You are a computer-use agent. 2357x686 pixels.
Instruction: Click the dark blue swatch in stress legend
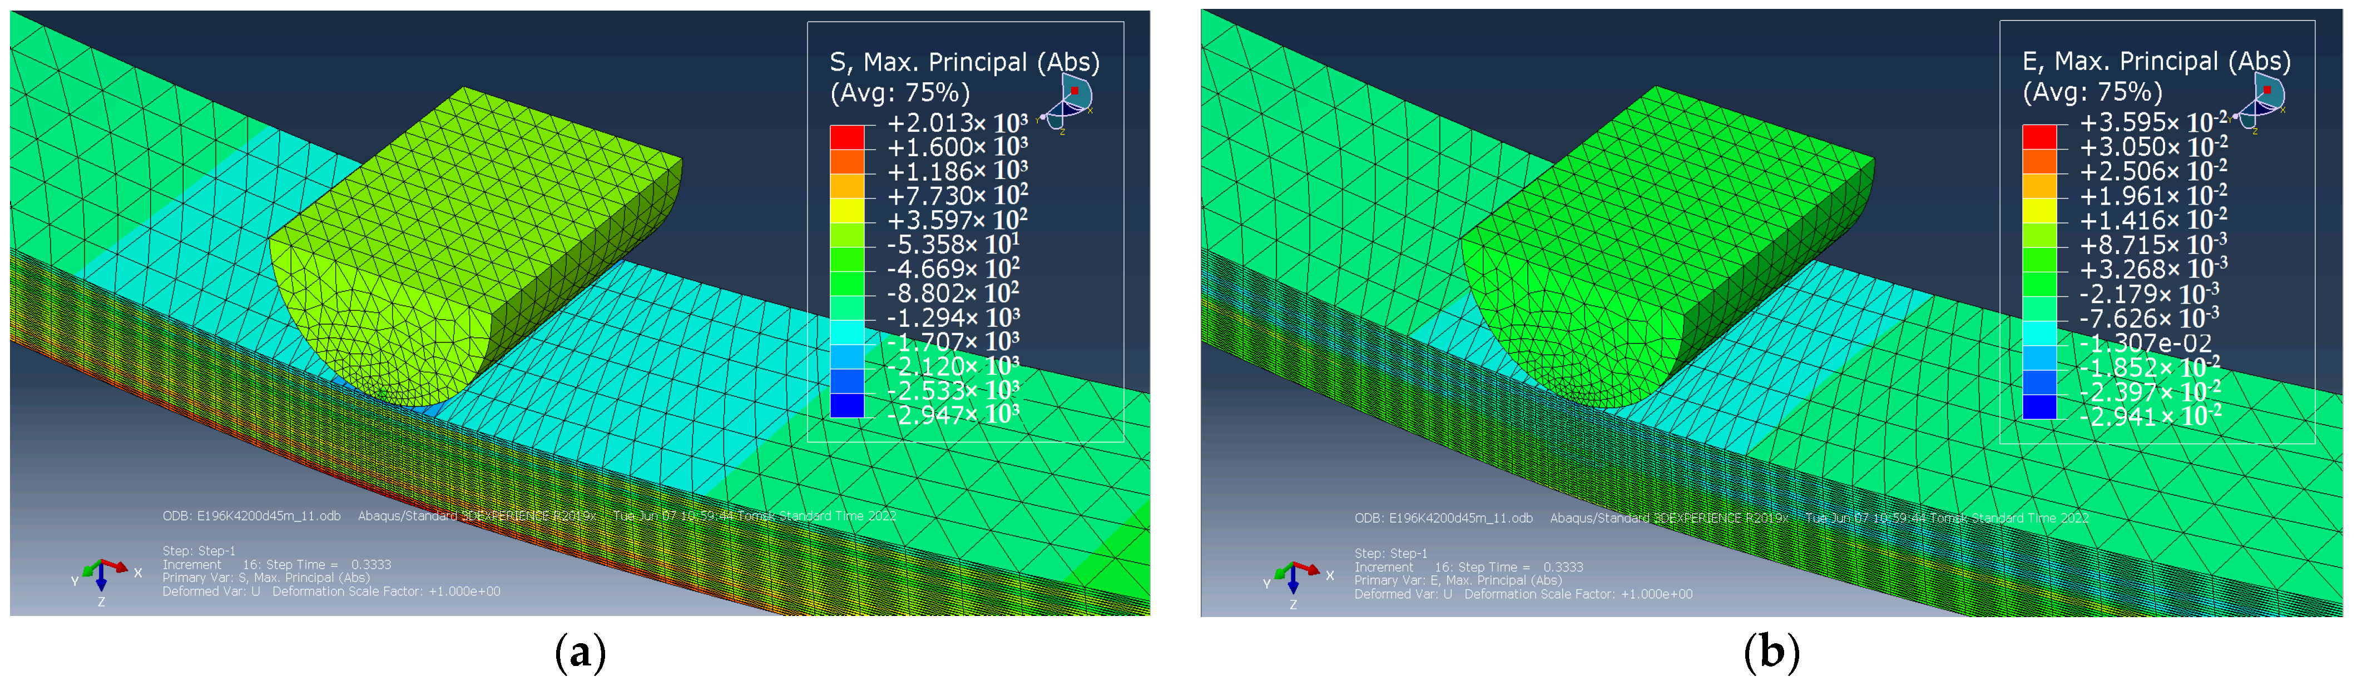tap(846, 405)
